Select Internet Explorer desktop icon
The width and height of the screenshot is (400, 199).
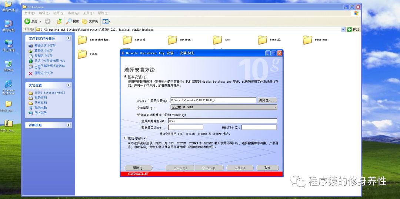pos(9,87)
